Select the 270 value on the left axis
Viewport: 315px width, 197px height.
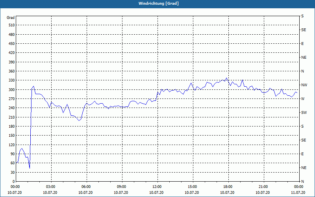tap(12, 99)
